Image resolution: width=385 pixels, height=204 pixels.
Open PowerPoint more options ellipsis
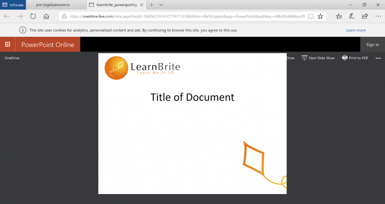pos(378,58)
